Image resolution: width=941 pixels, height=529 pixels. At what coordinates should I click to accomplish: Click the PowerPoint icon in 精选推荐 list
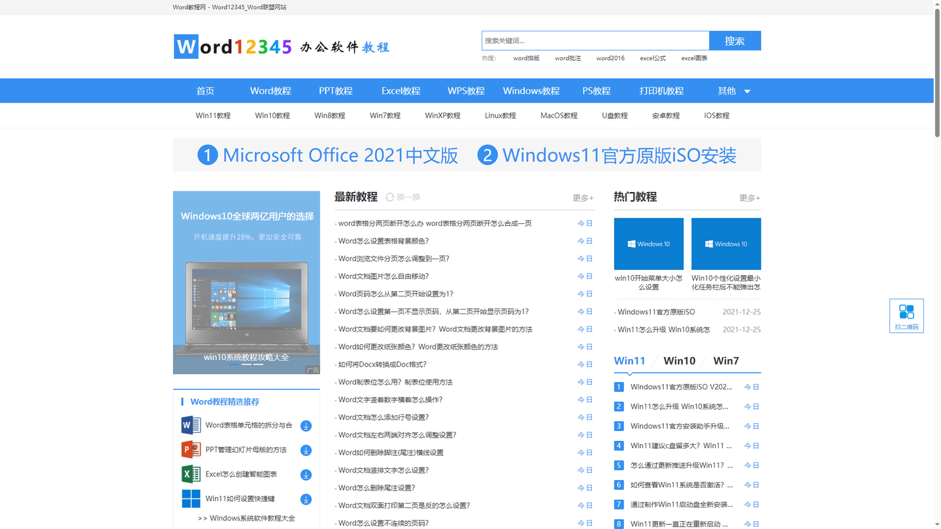point(191,449)
